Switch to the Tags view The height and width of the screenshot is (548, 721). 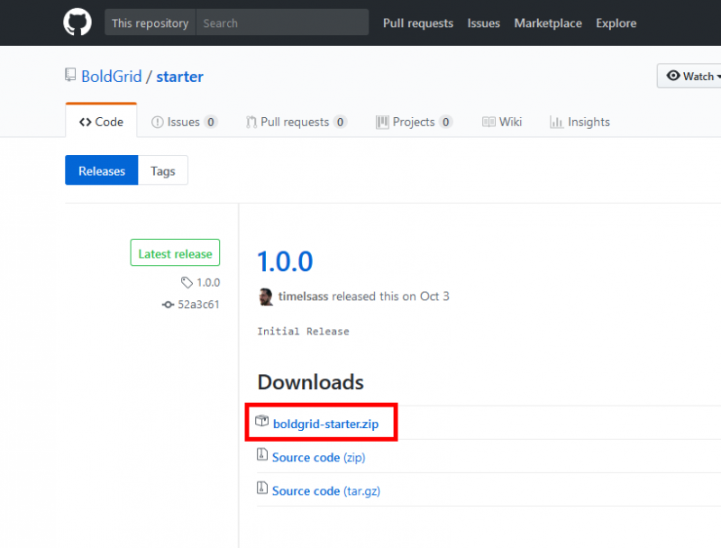click(x=162, y=170)
